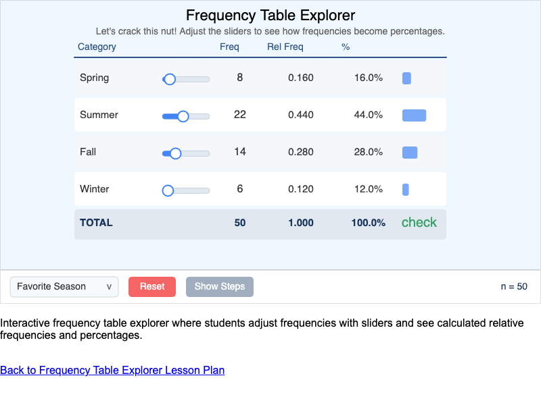The width and height of the screenshot is (541, 405).
Task: Select the Winter percentage bar
Action: 406,190
